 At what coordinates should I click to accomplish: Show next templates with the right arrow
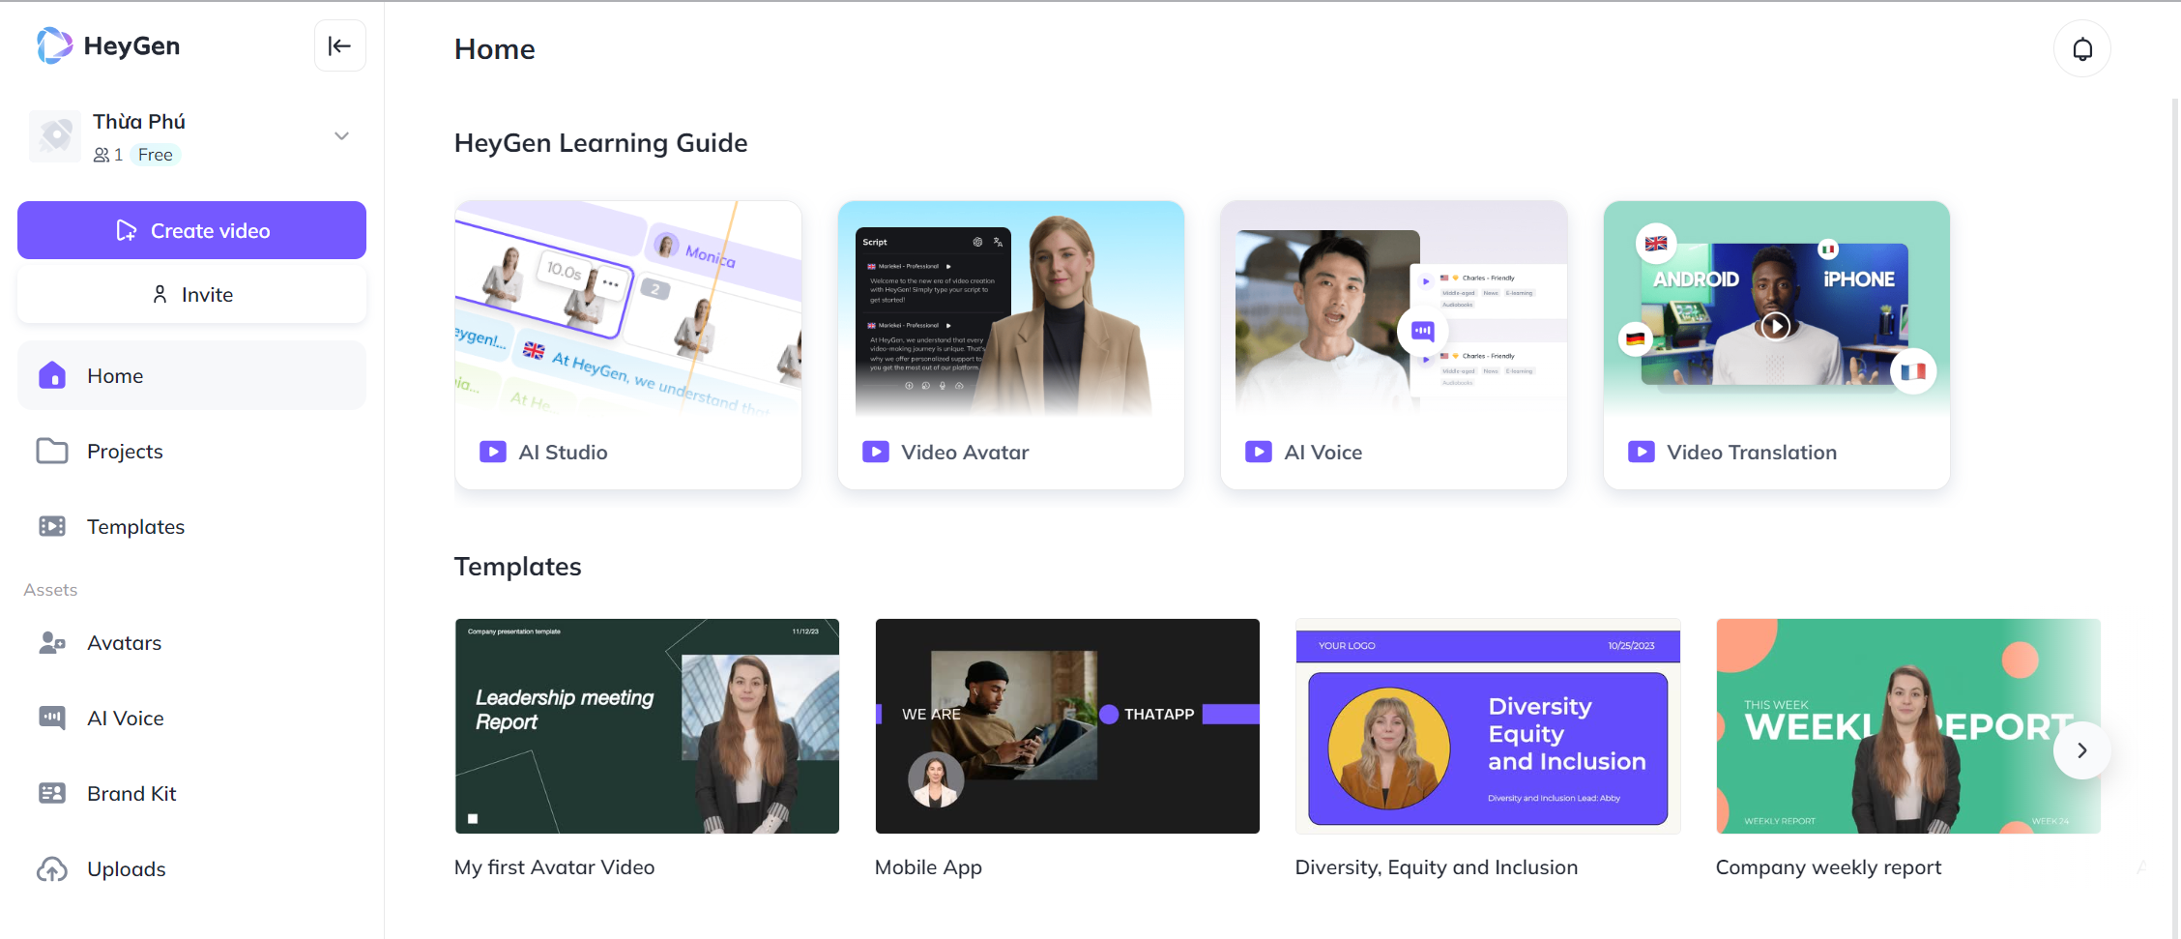pos(2082,750)
